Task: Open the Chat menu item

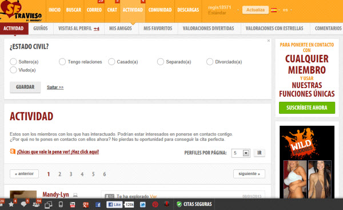Action: pyautogui.click(x=112, y=10)
